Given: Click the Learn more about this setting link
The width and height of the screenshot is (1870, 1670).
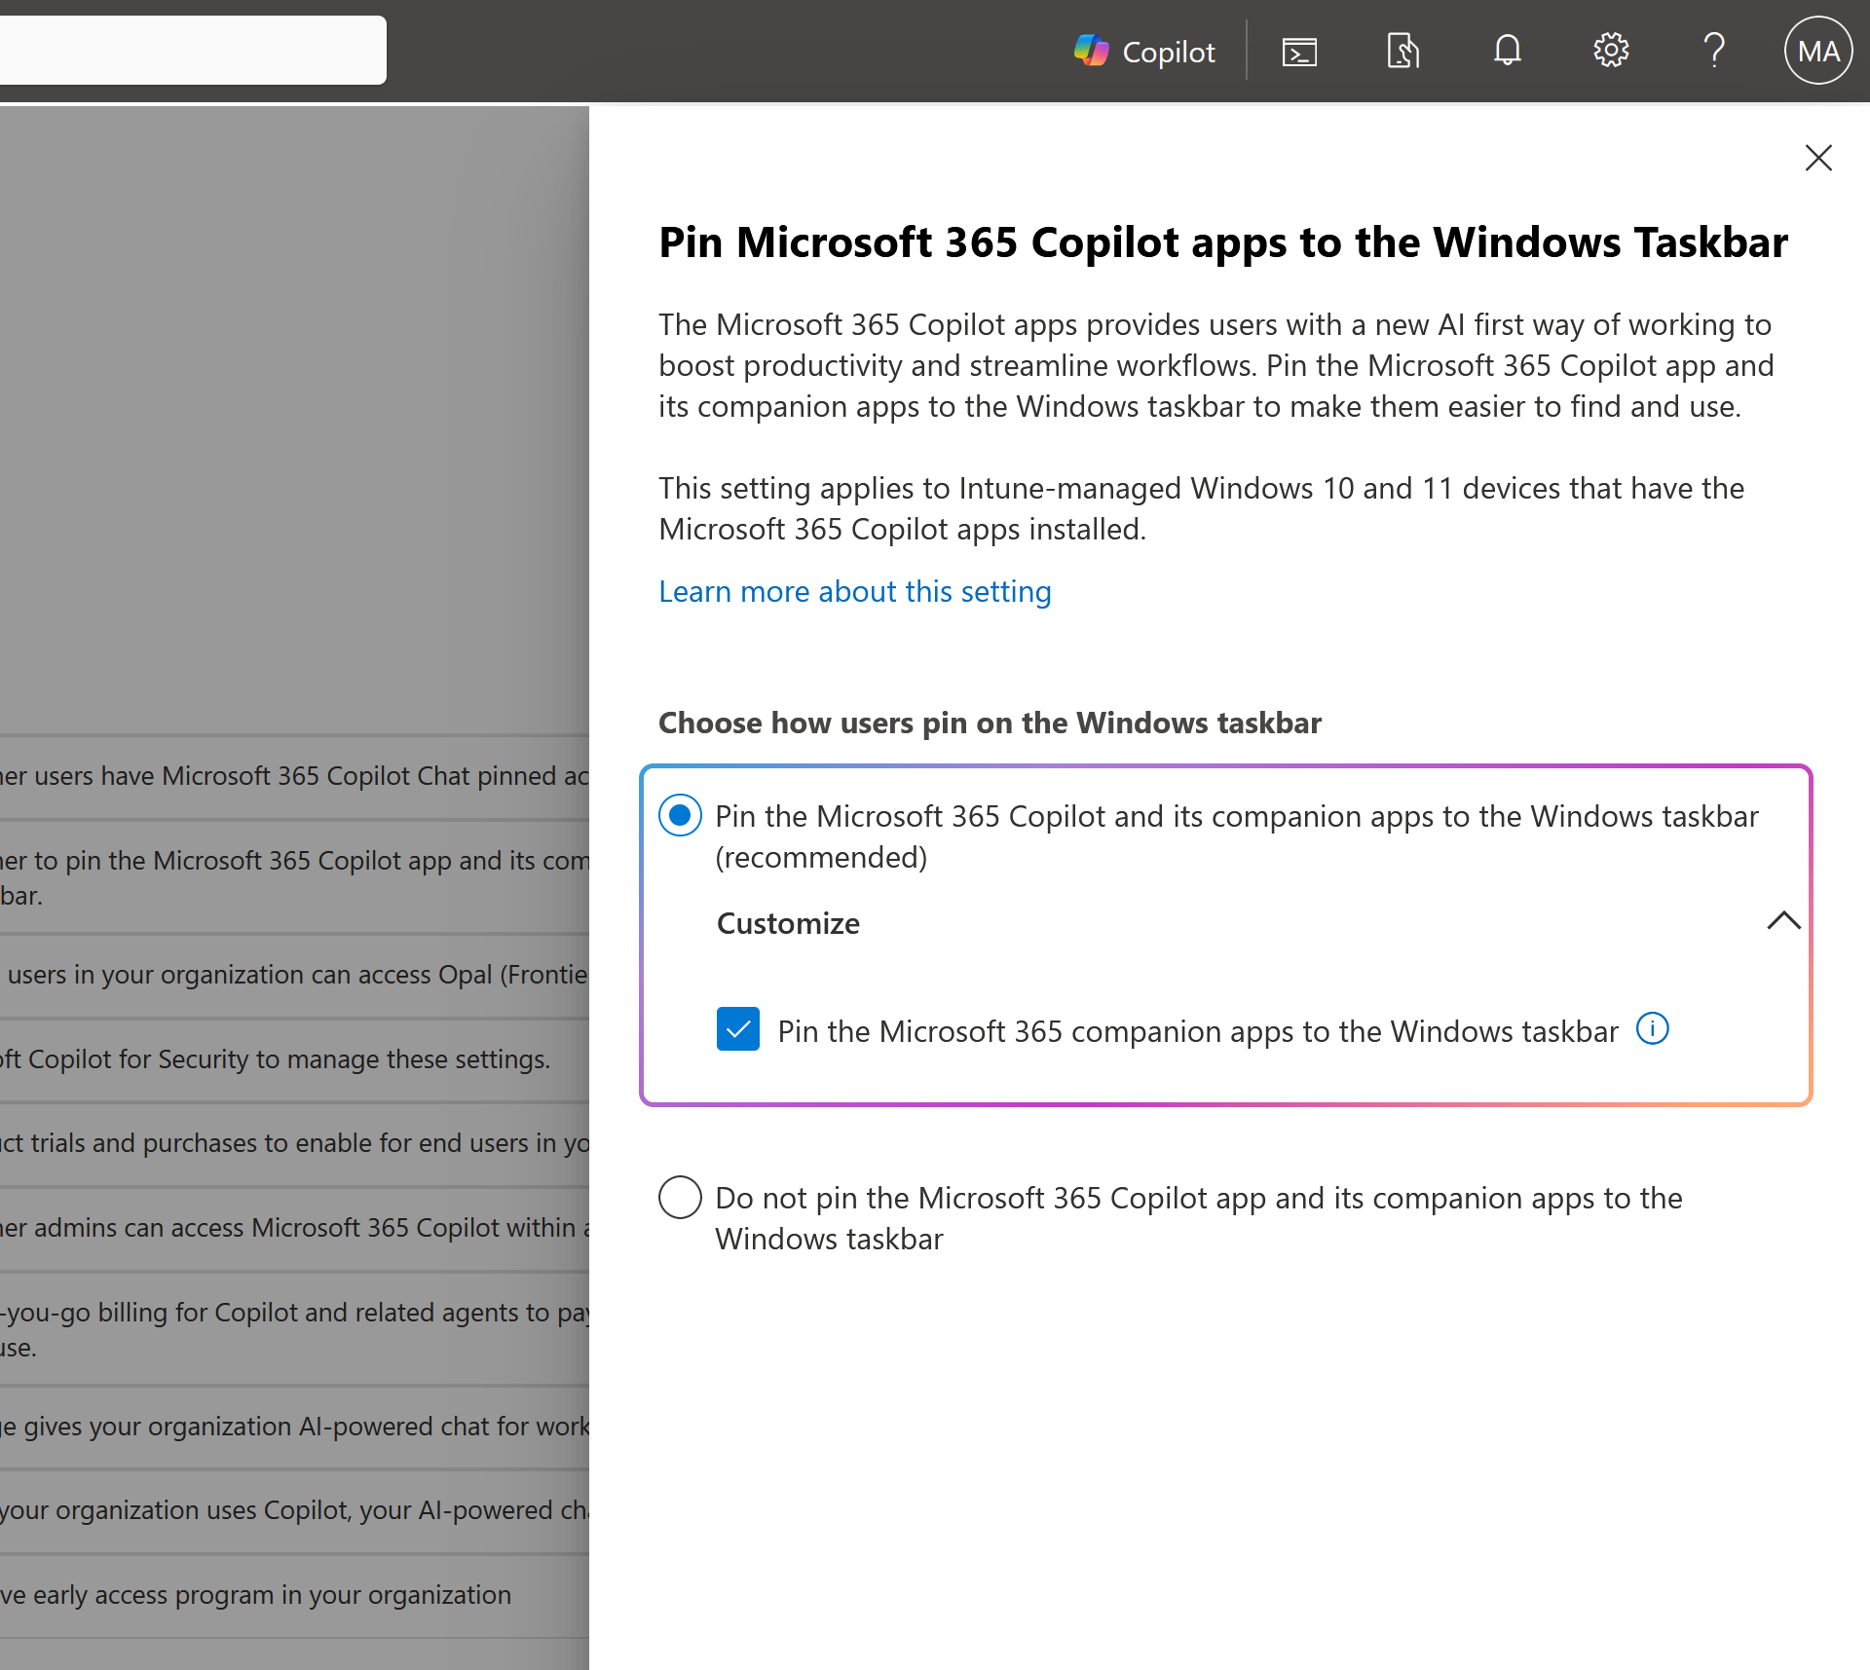Looking at the screenshot, I should (x=854, y=591).
